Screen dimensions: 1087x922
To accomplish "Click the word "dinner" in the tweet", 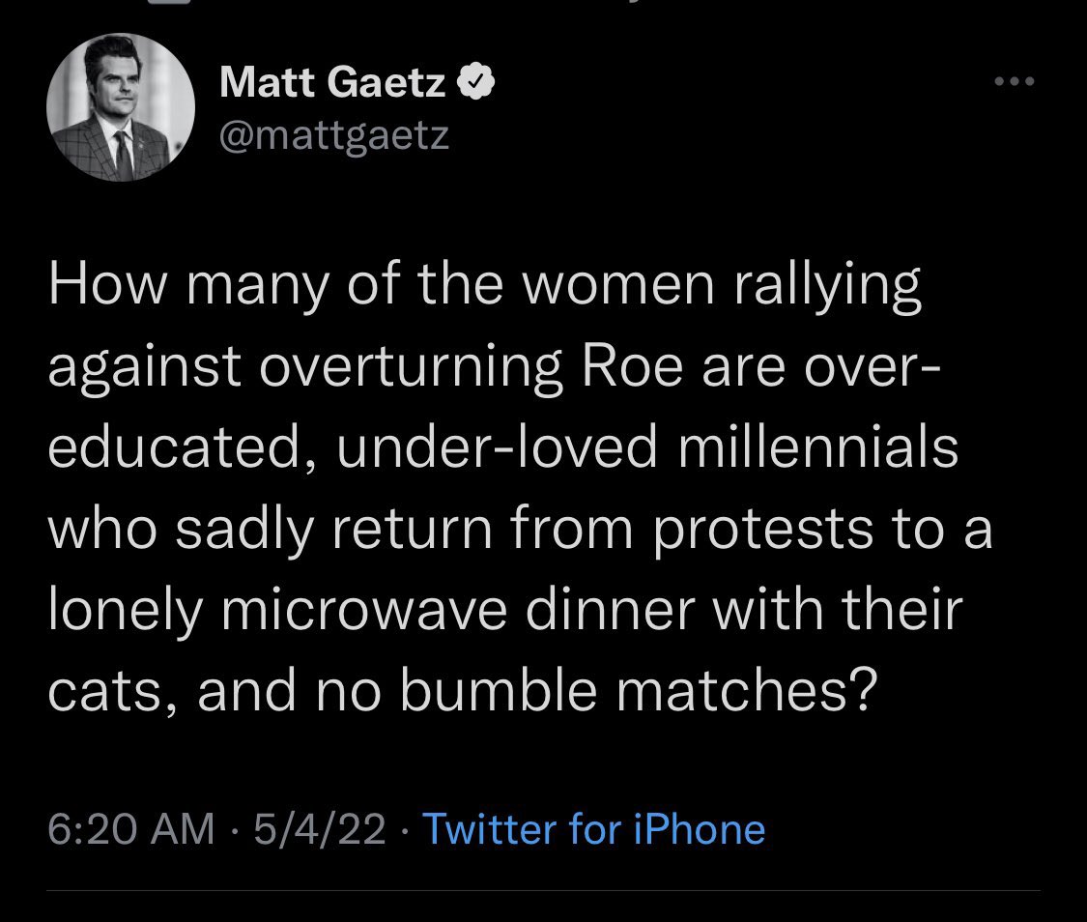I will click(x=610, y=610).
